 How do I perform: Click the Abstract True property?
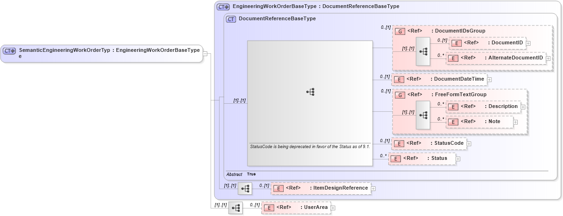[241, 174]
